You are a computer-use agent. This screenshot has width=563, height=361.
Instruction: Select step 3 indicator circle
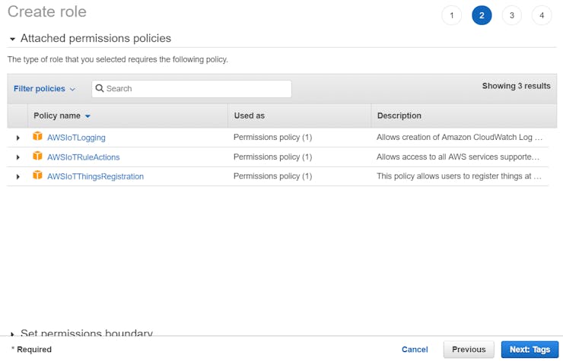click(x=511, y=15)
